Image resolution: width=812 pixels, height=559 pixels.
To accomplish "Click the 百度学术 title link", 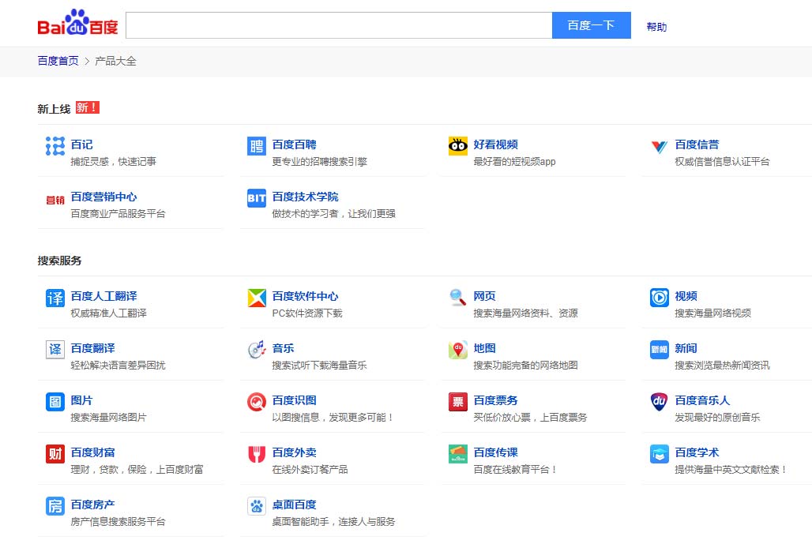I will (697, 452).
